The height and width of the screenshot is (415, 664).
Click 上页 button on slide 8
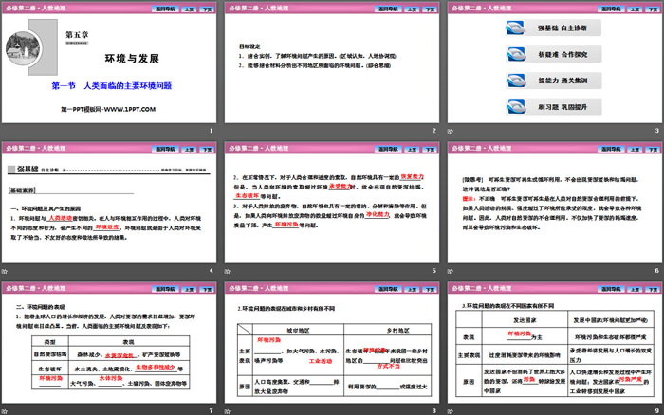(x=412, y=289)
